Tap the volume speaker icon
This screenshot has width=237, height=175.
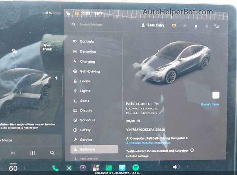coord(176,167)
